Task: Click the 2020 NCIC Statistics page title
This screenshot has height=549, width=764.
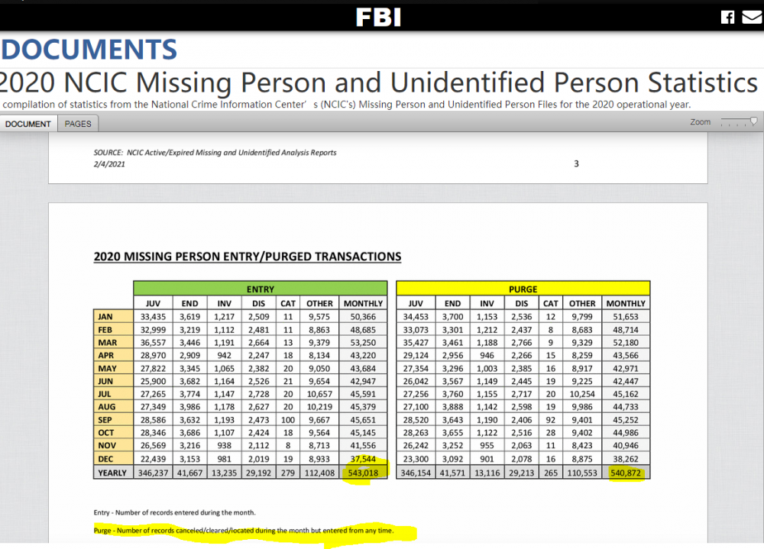Action: pos(379,82)
